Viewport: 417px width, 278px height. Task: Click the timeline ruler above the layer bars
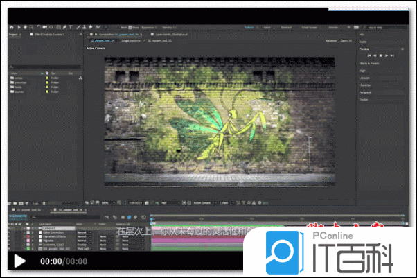[x=277, y=221]
